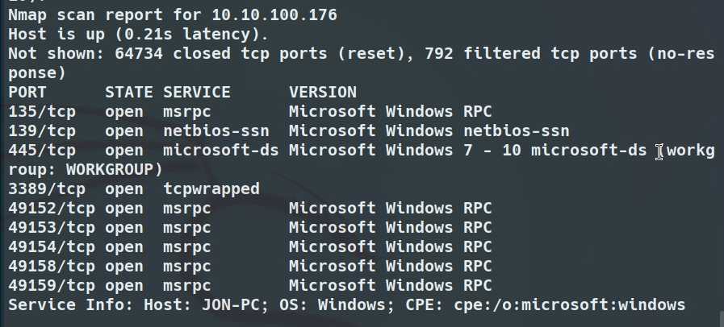
Task: Click the microsoft-ds service name
Action: click(221, 151)
